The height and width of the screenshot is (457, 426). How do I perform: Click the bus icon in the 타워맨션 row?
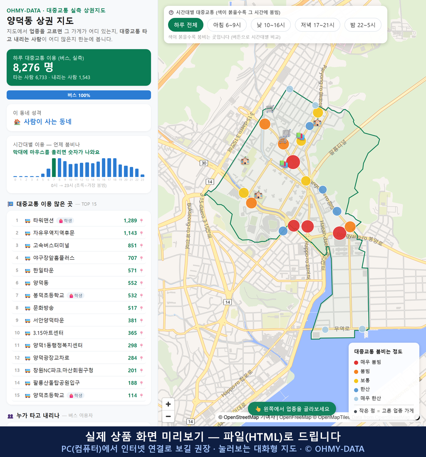point(28,221)
